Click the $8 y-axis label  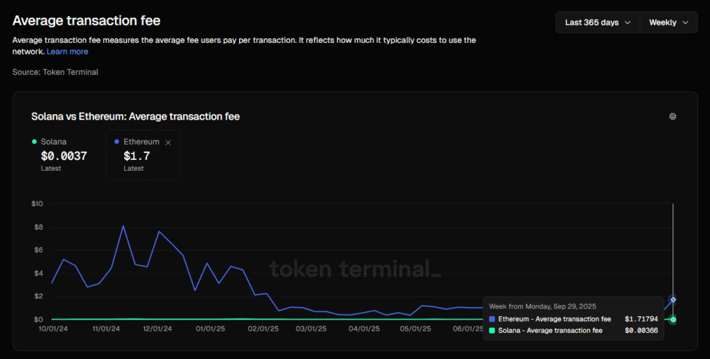point(39,227)
